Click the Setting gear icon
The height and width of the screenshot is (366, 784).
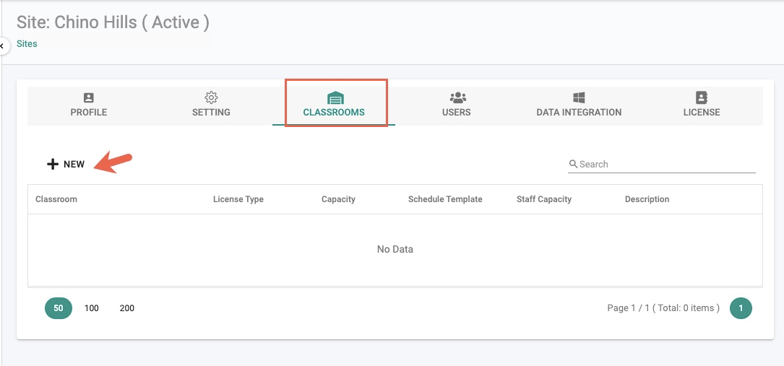click(211, 97)
